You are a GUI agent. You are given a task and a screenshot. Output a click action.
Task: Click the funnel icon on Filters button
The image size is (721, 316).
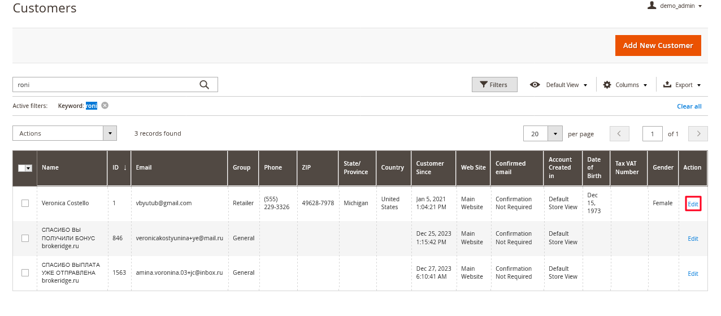484,85
